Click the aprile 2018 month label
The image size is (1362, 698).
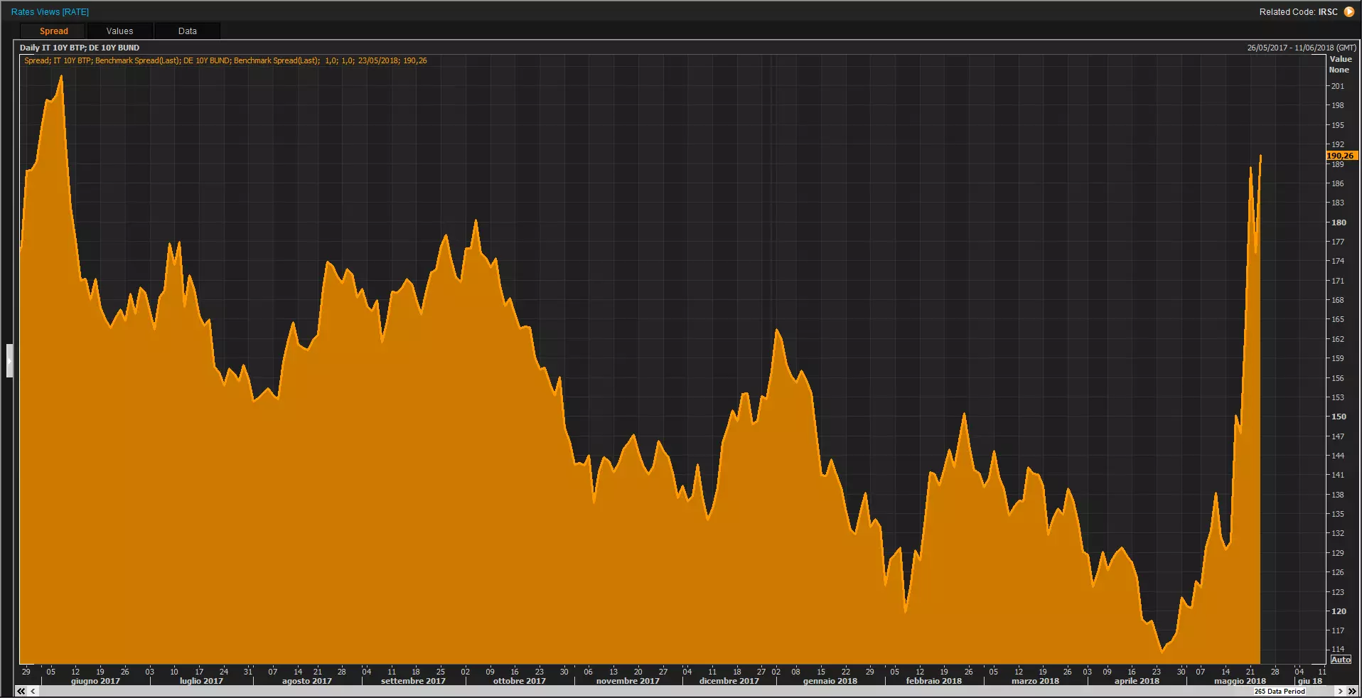1137,681
